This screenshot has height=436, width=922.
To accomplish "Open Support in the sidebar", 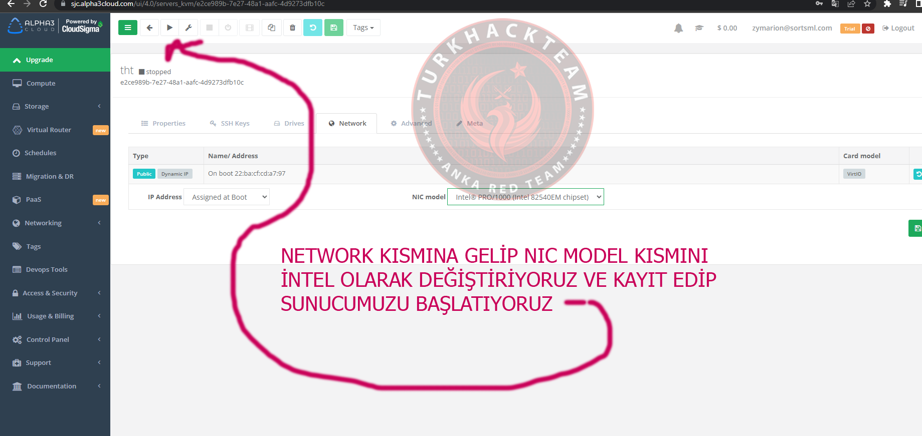I will (38, 362).
